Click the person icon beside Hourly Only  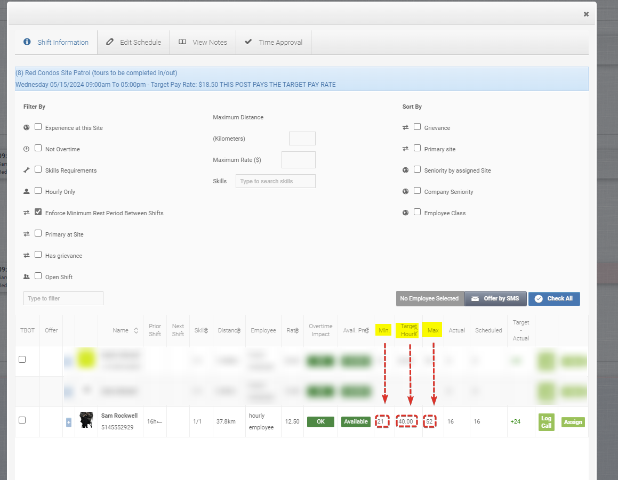(26, 190)
